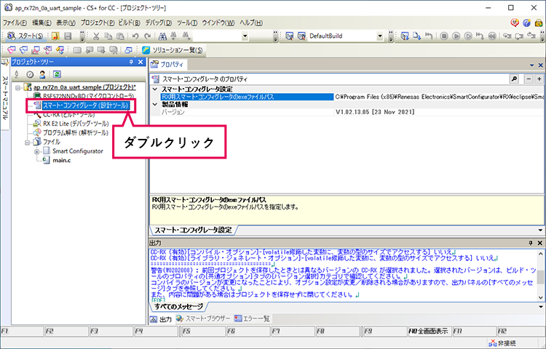Click the plus expand all properties button
The image size is (546, 349).
click(539, 79)
